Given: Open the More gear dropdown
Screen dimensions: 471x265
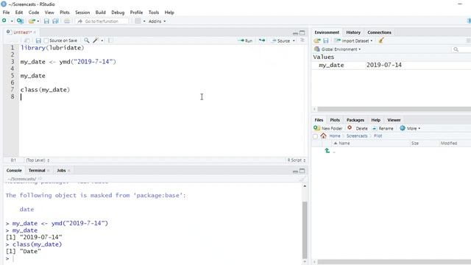Looking at the screenshot, I should click(x=410, y=128).
